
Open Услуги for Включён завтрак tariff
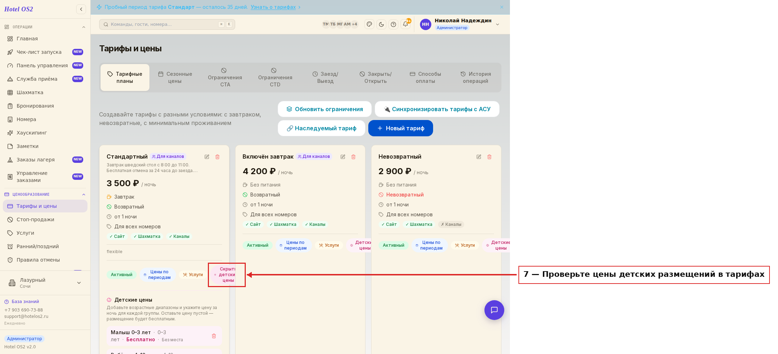pyautogui.click(x=329, y=245)
